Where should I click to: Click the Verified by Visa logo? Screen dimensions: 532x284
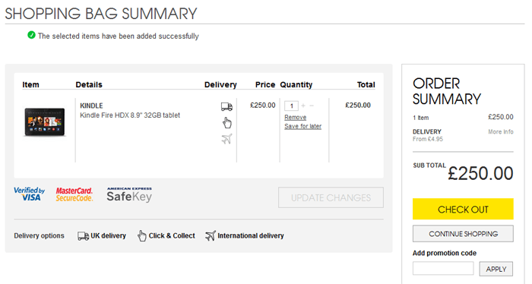point(29,194)
